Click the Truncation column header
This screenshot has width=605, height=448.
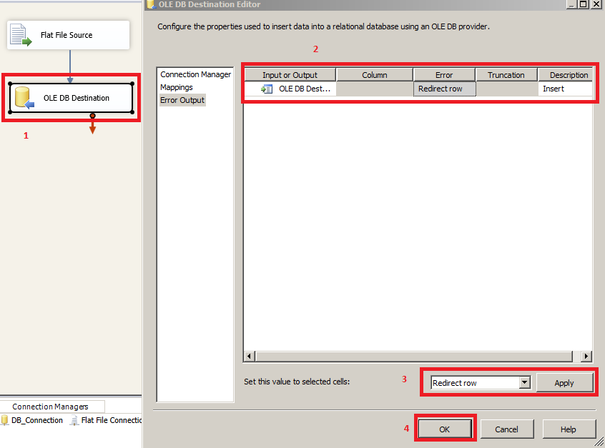[506, 74]
